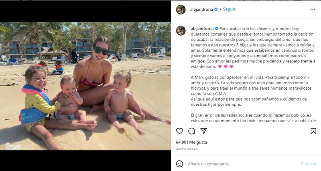Open the caption profile avatar of alejandroria

click(181, 31)
